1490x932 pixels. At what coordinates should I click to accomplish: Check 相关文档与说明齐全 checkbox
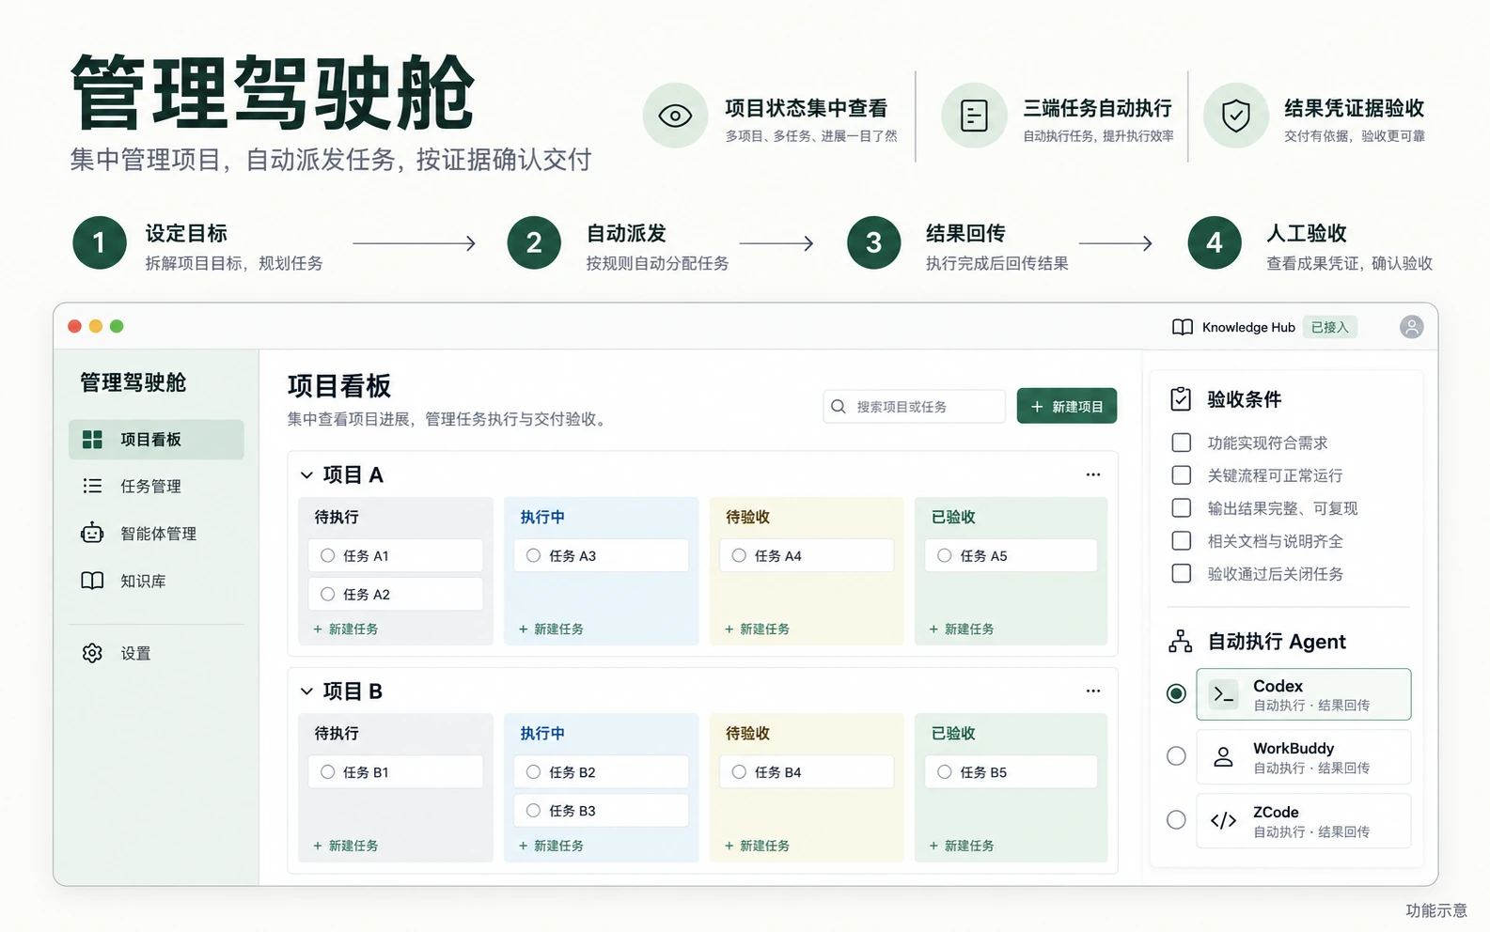1182,541
